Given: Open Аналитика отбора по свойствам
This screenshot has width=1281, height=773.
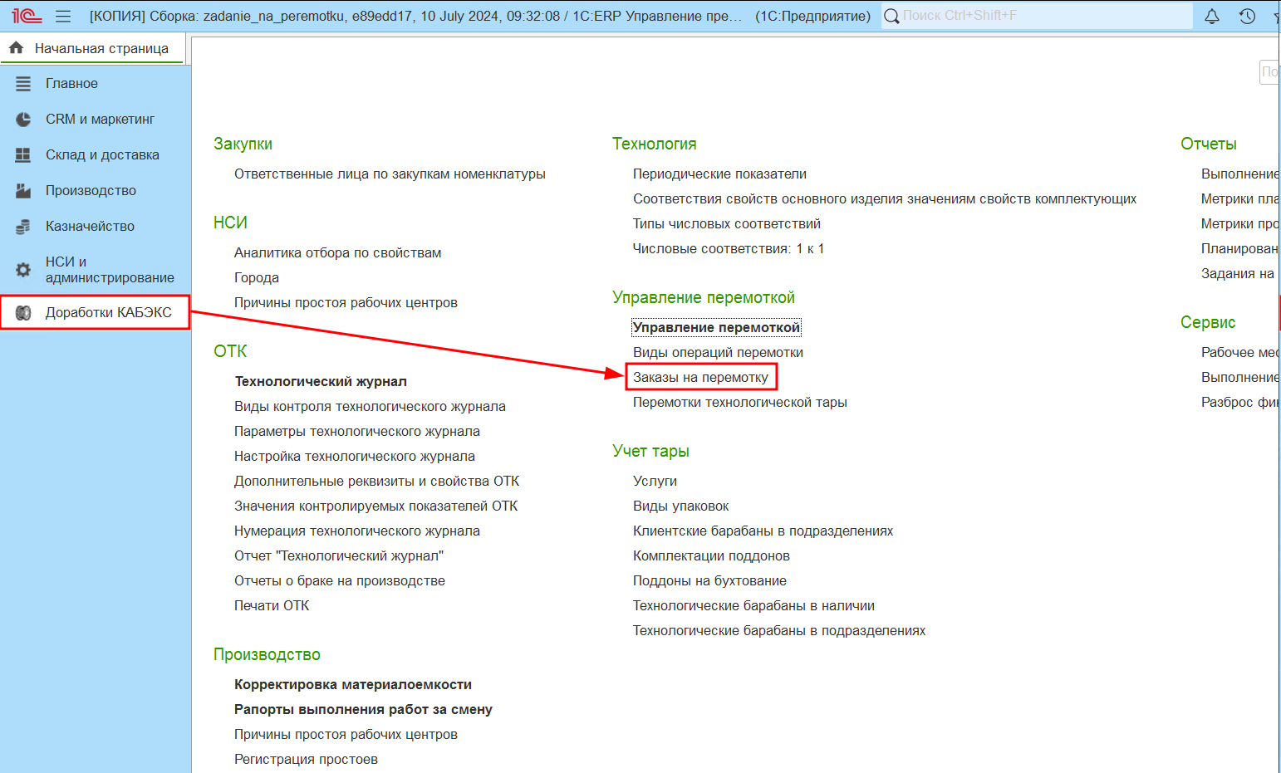Looking at the screenshot, I should (337, 253).
